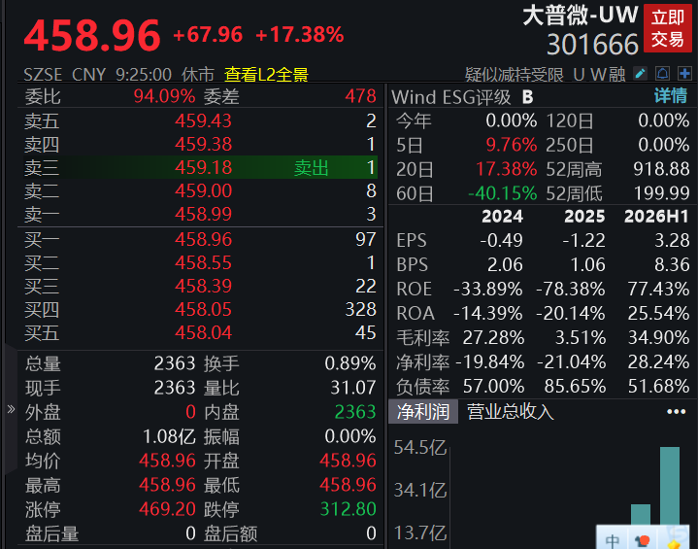The width and height of the screenshot is (698, 549).
Task: Select the 卖一 price 458.99
Action: (203, 214)
